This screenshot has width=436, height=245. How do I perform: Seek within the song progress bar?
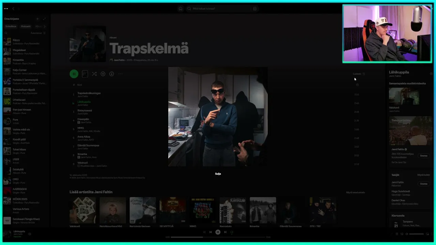coord(218,237)
